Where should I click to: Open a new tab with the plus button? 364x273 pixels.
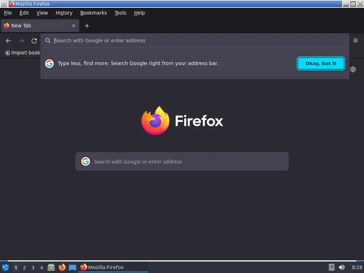87,26
